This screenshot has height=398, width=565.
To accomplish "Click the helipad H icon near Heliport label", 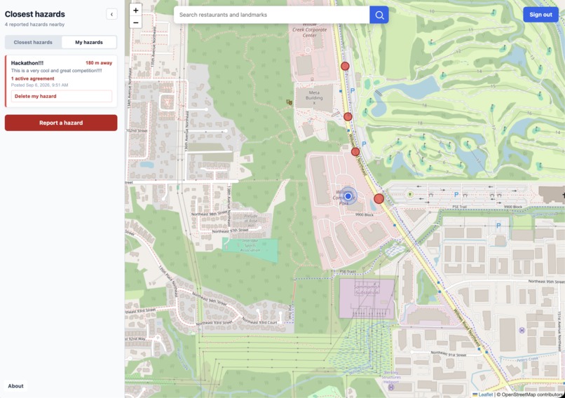I will pyautogui.click(x=391, y=387).
